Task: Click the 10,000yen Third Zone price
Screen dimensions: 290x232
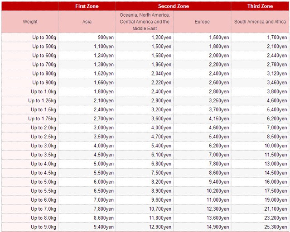Action: click(276, 146)
